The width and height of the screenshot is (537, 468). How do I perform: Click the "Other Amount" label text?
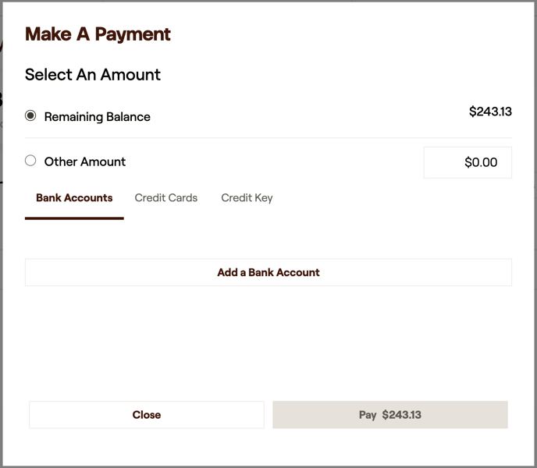(84, 161)
